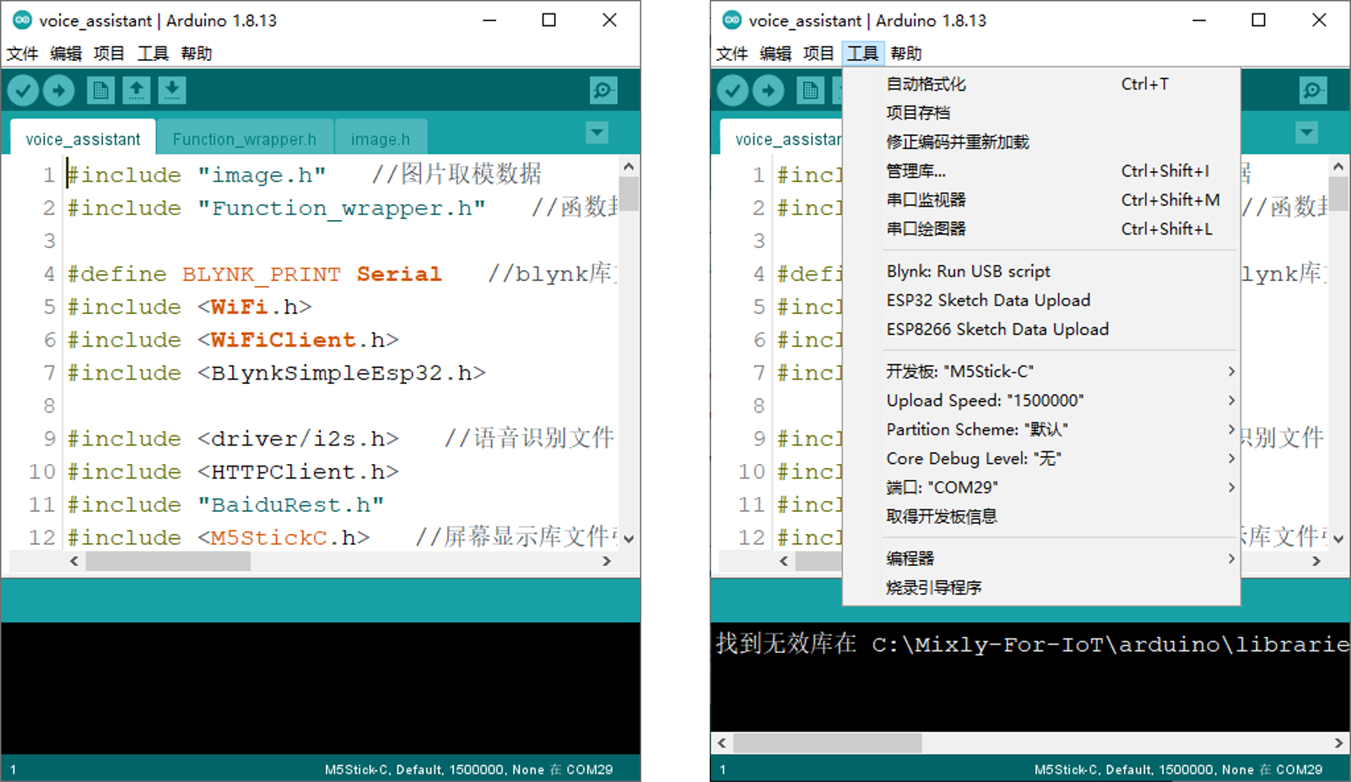Click right arrow of left editor horizontal scrollbar
Viewport: 1351px width, 782px height.
[x=606, y=561]
